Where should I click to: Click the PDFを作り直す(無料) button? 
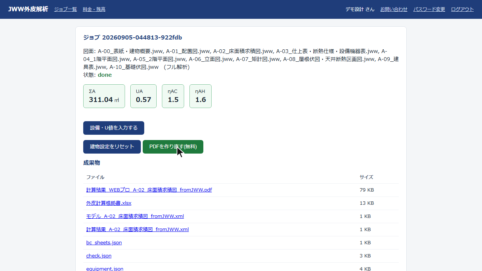coord(173,147)
